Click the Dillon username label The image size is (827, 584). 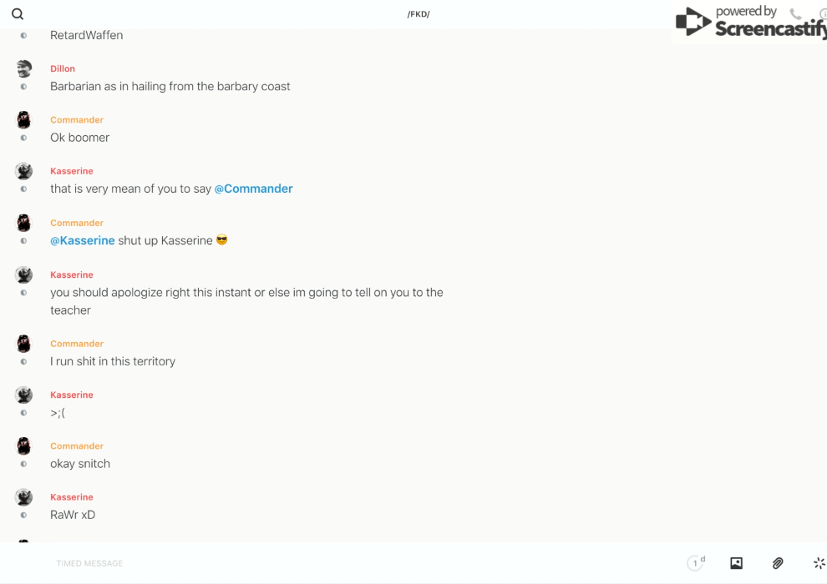63,68
